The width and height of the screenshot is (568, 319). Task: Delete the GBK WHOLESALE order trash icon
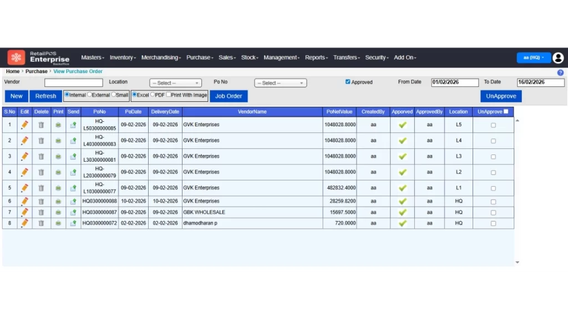[41, 212]
